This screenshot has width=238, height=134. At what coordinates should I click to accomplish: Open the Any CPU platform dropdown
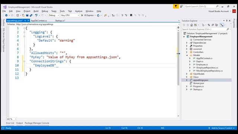tap(70, 15)
